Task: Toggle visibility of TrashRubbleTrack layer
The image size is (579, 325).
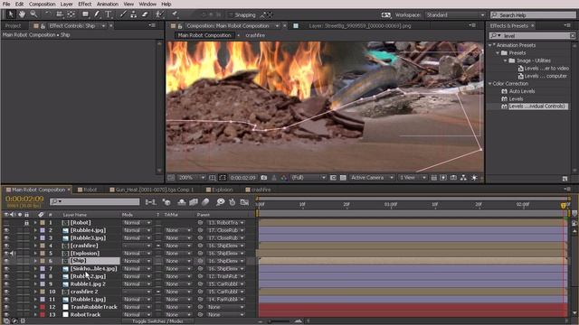Action: pyautogui.click(x=6, y=307)
